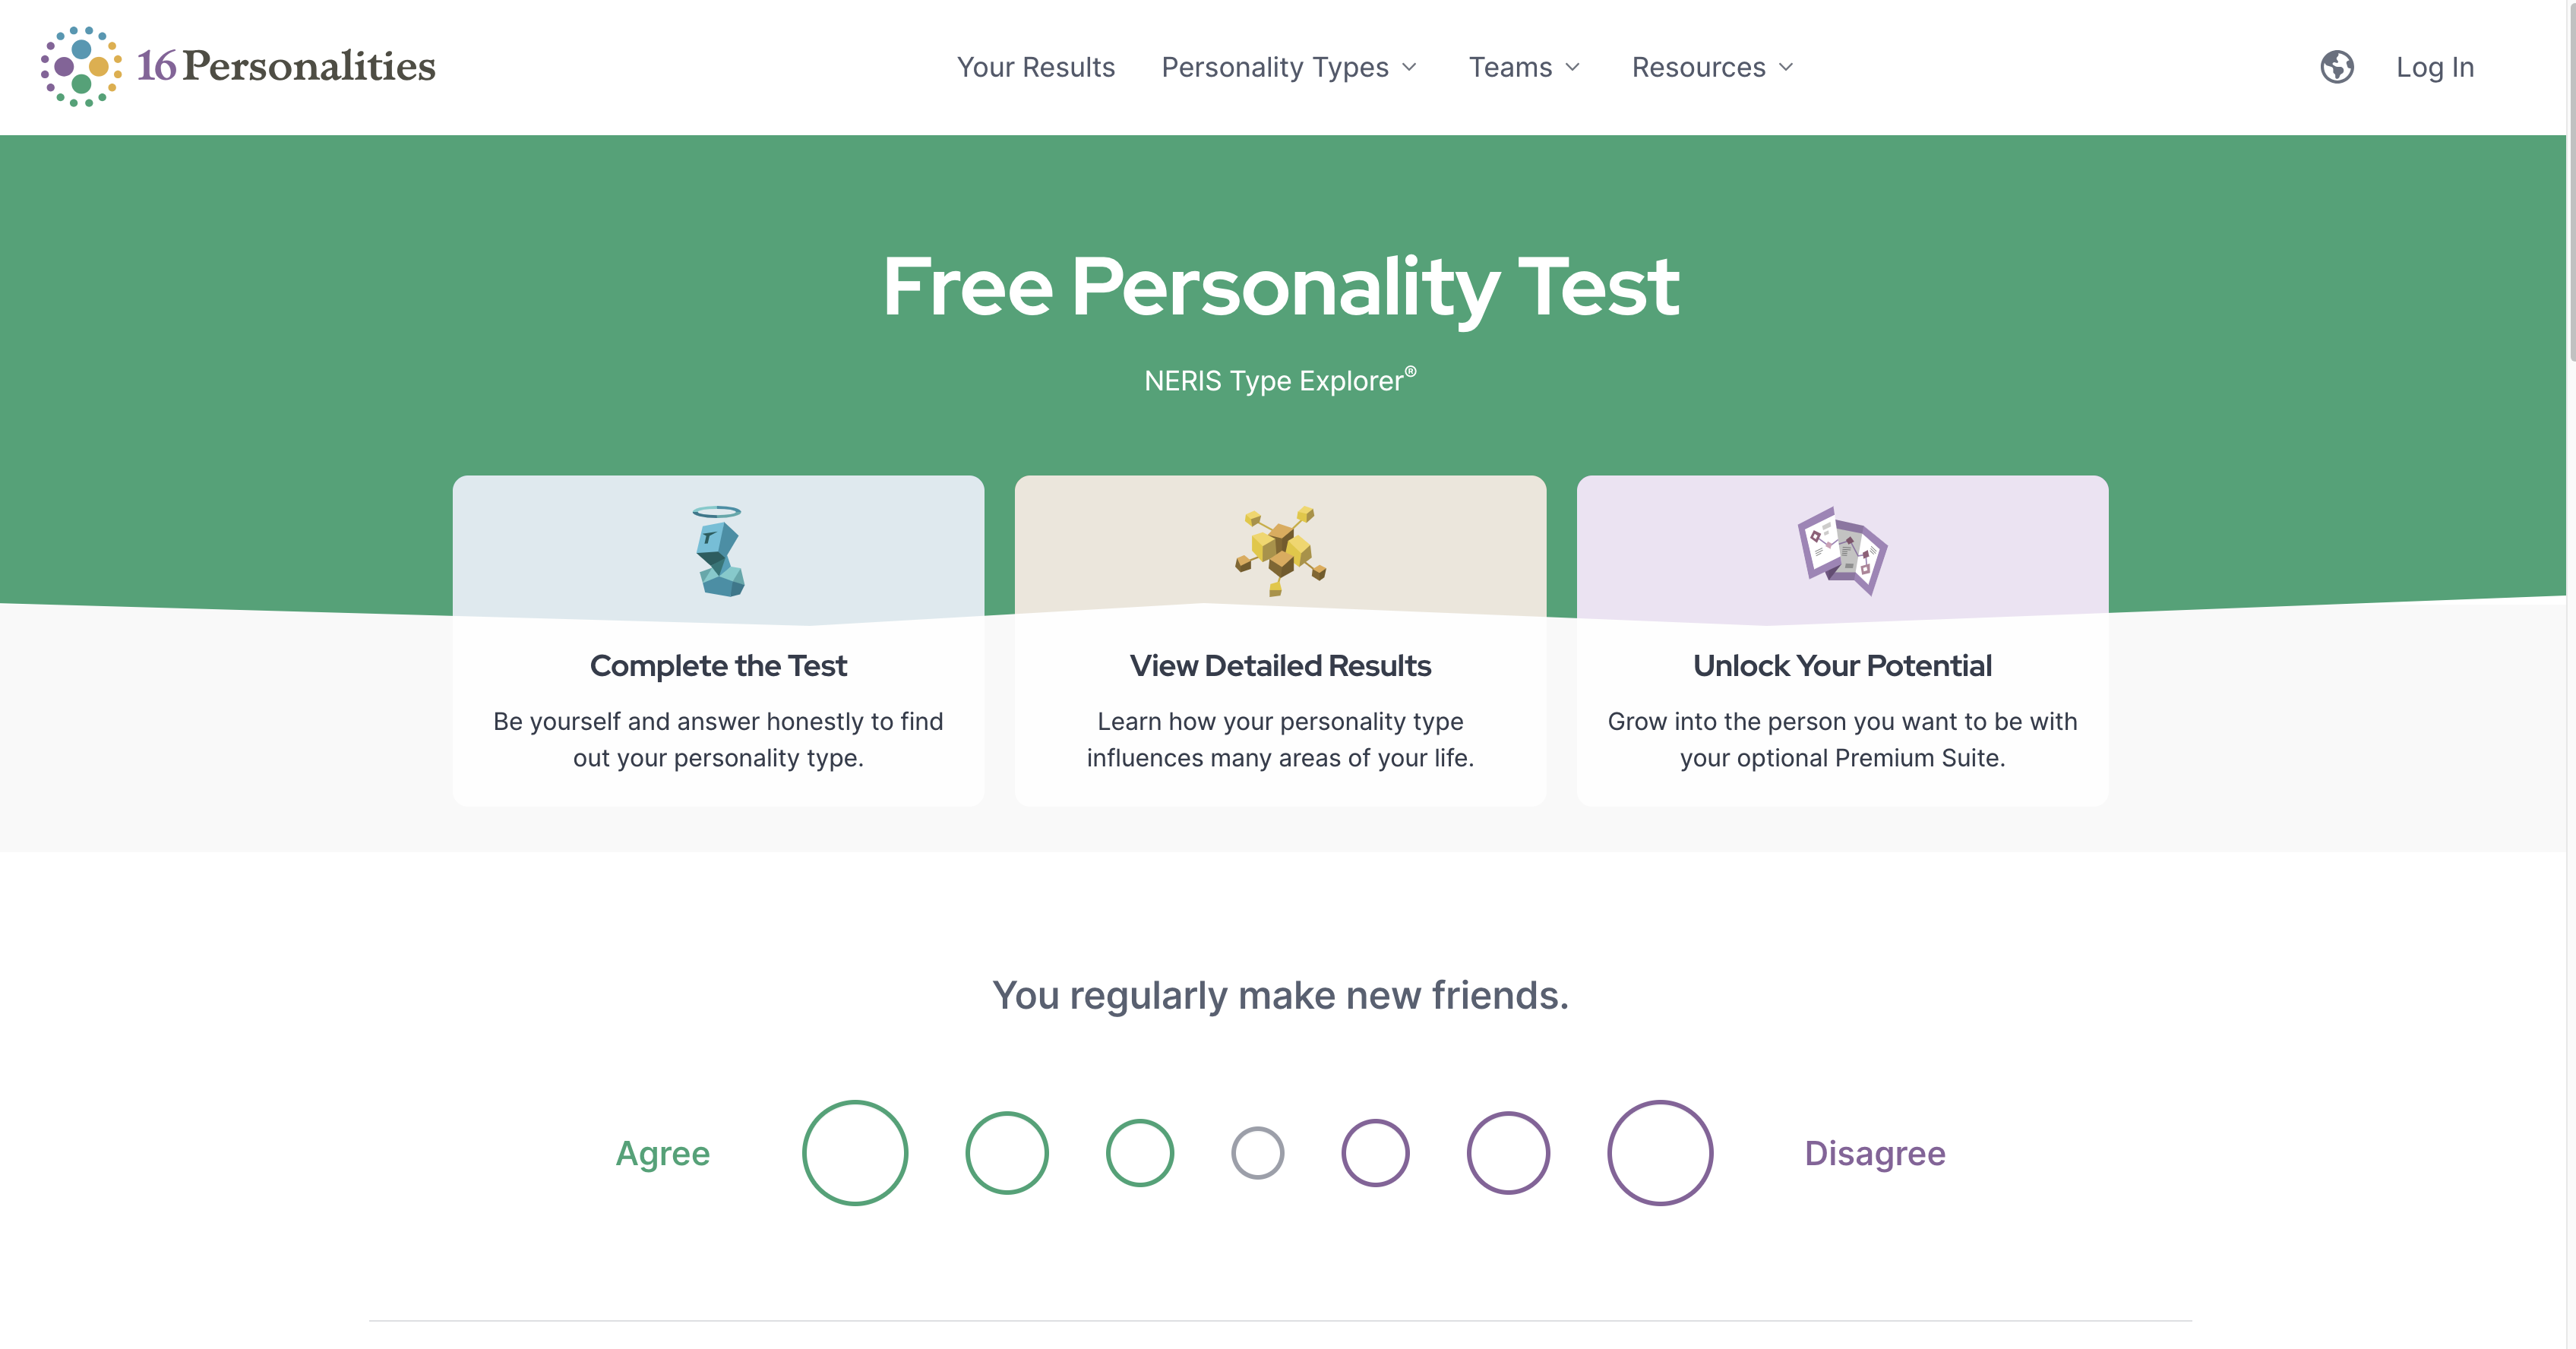Image resolution: width=2576 pixels, height=1349 pixels.
Task: Expand the Resources dropdown chevron
Action: (1787, 67)
